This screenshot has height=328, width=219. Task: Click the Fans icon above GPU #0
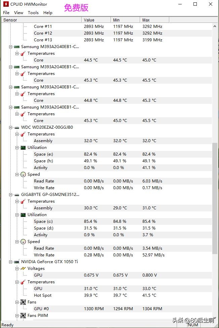coord(23,302)
